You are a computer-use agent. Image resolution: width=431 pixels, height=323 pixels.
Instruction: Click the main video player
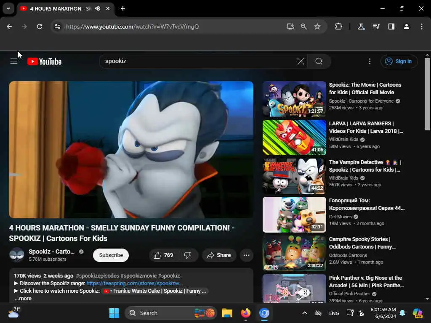pos(131,150)
